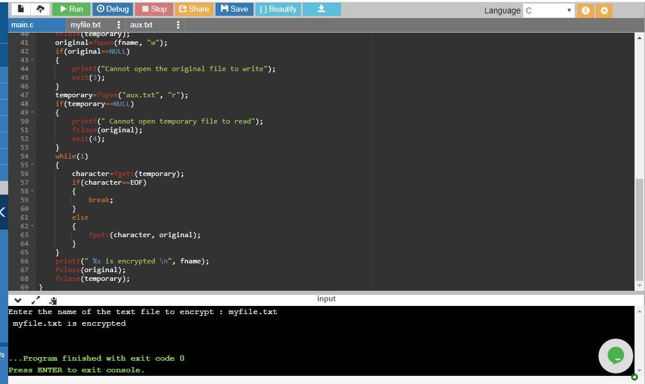Click the copy console output icon

pyautogui.click(x=53, y=300)
